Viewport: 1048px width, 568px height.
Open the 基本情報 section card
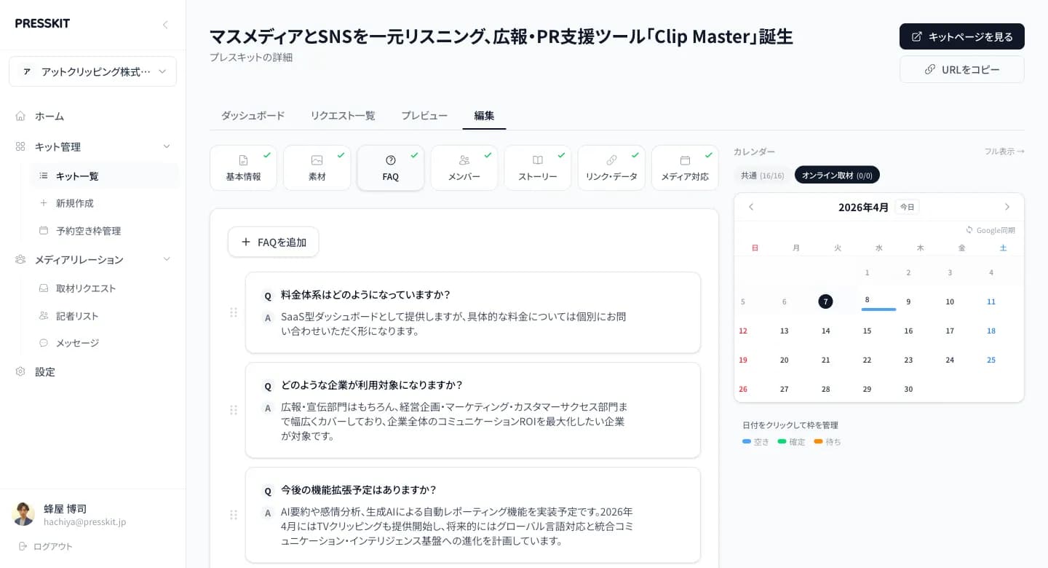[x=243, y=168]
